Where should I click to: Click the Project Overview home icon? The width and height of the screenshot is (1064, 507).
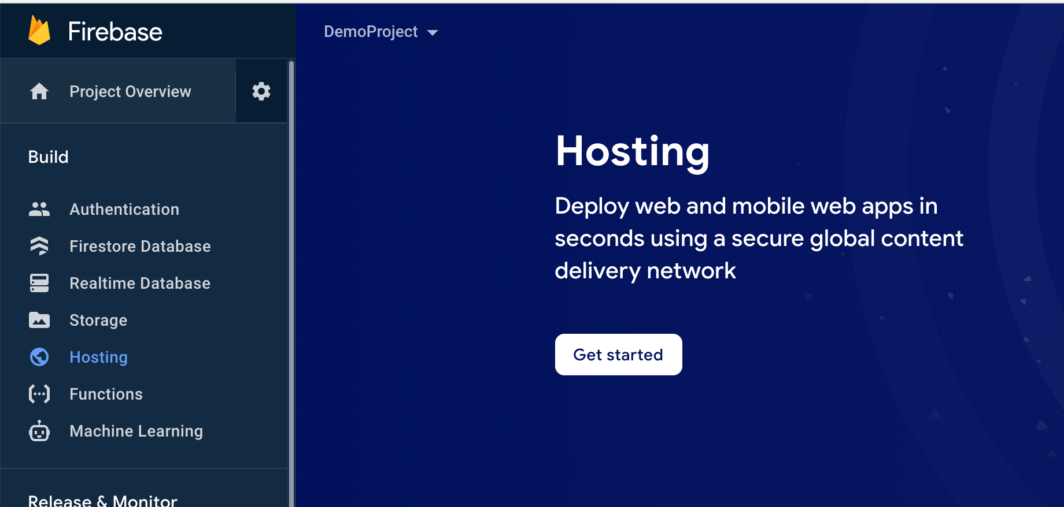(x=39, y=91)
